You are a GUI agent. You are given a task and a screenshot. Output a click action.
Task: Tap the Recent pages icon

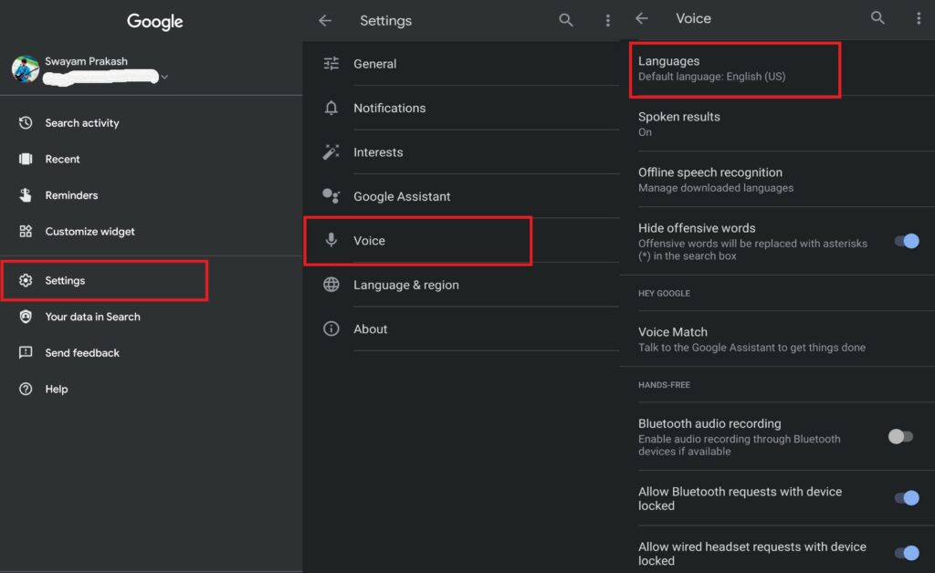(25, 159)
